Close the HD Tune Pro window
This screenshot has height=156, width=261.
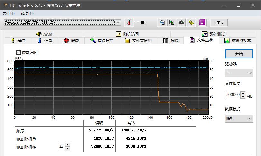[x=253, y=5]
